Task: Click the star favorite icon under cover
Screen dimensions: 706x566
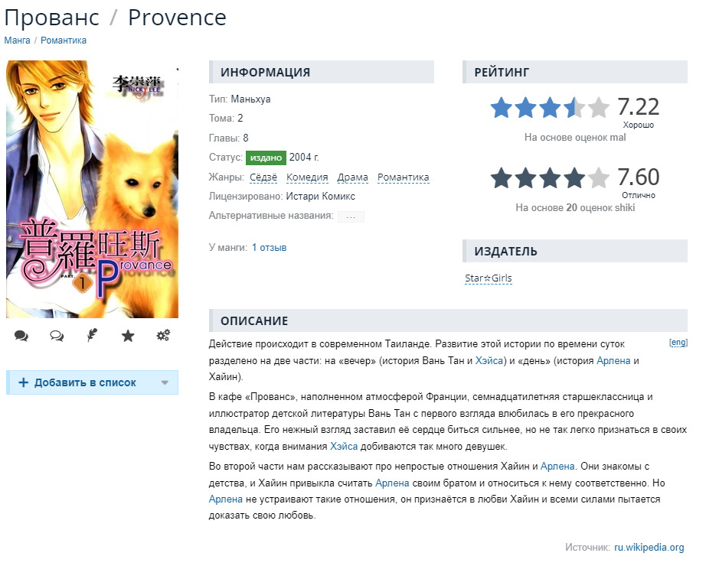Action: click(x=128, y=336)
